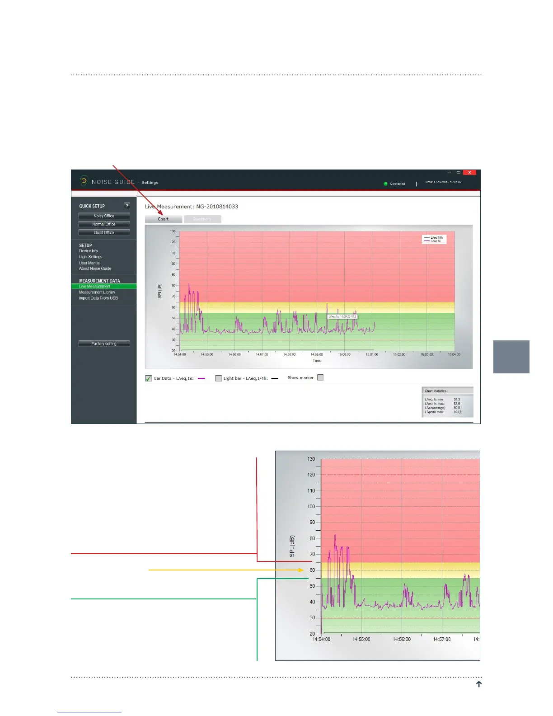Open the User Manual entry
553x716 pixels.
tap(89, 263)
